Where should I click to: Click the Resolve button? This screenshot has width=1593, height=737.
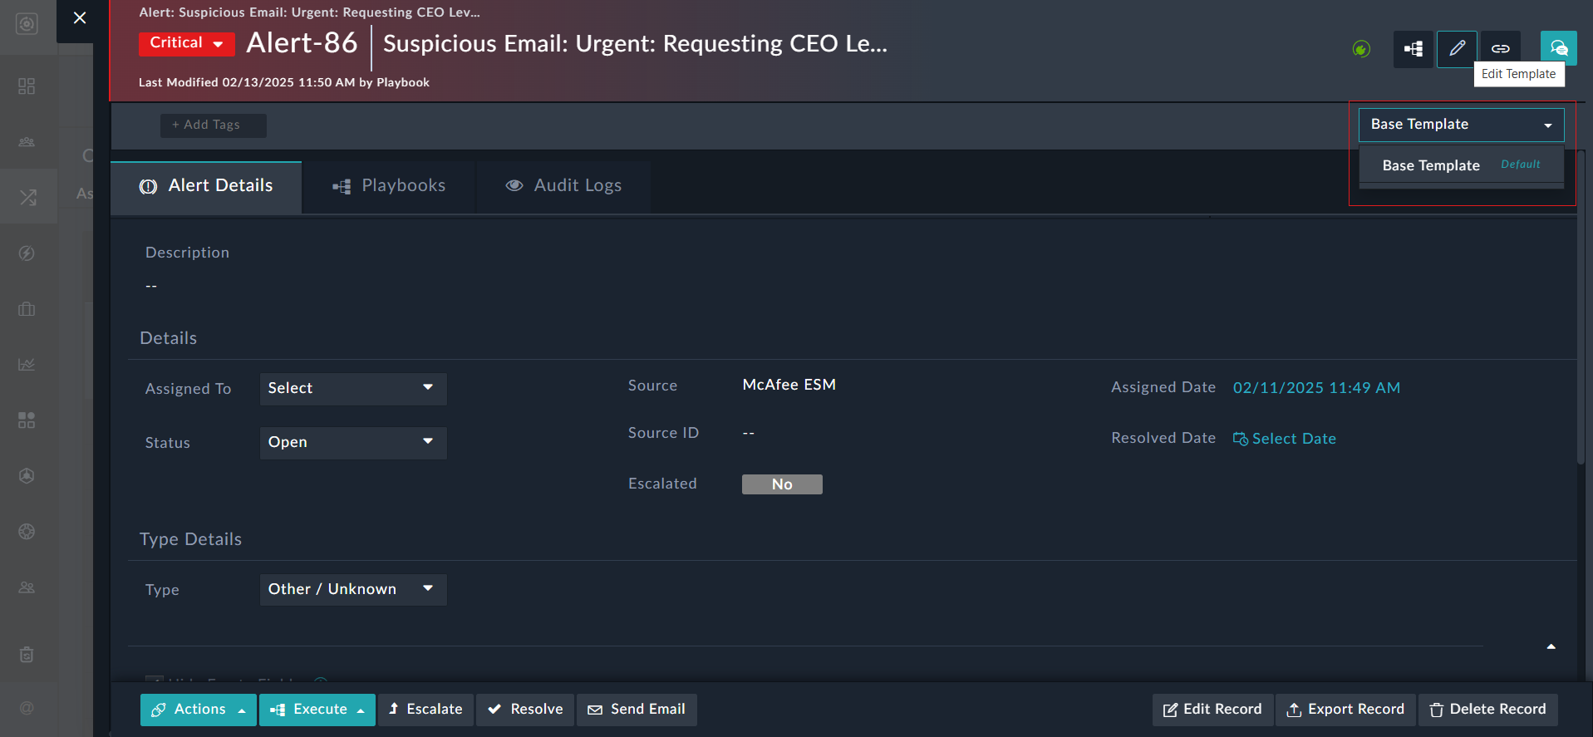pos(525,710)
